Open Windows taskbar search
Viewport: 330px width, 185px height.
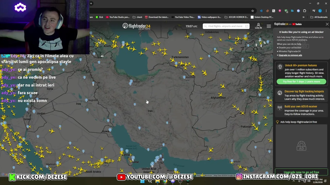click(150, 181)
